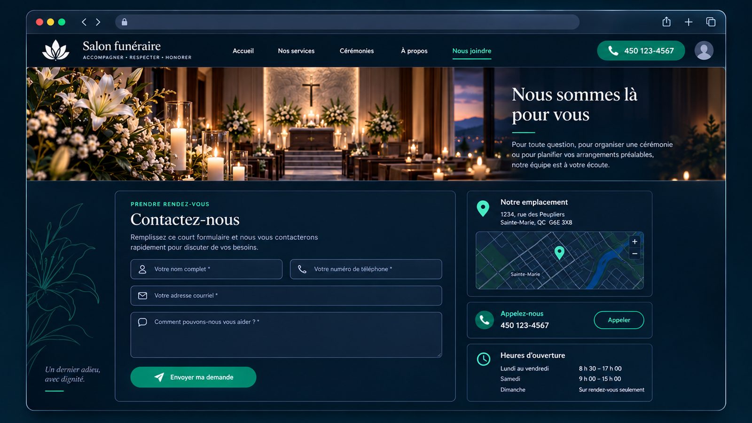Go back with the browser back arrow
The height and width of the screenshot is (423, 752).
[84, 22]
